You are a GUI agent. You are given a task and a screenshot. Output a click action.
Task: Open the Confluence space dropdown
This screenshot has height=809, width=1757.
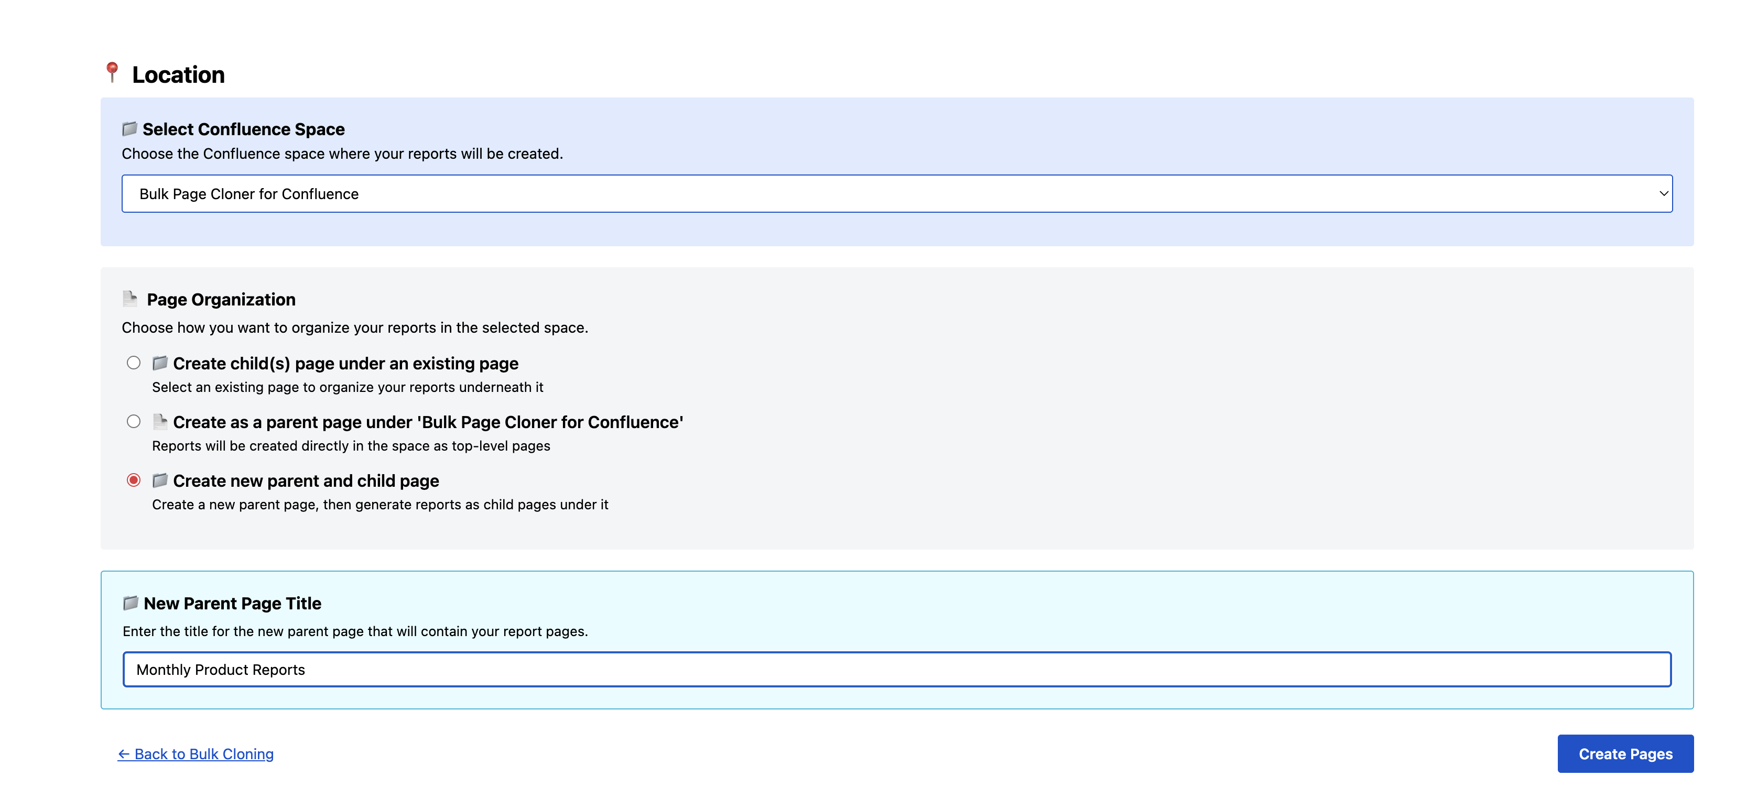897,193
